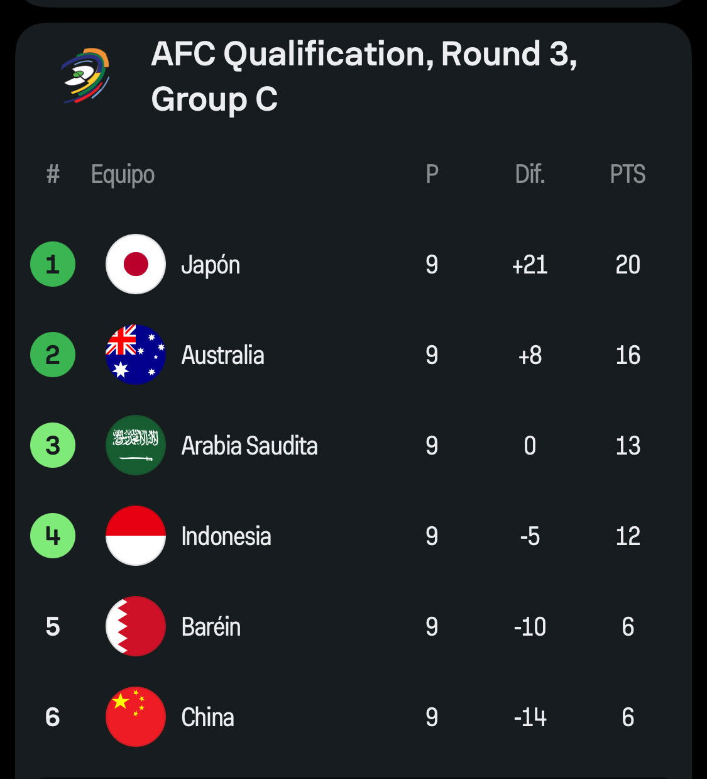Click the PTS column header

click(x=628, y=174)
